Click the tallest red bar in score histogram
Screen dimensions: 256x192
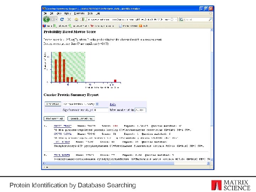(60, 67)
